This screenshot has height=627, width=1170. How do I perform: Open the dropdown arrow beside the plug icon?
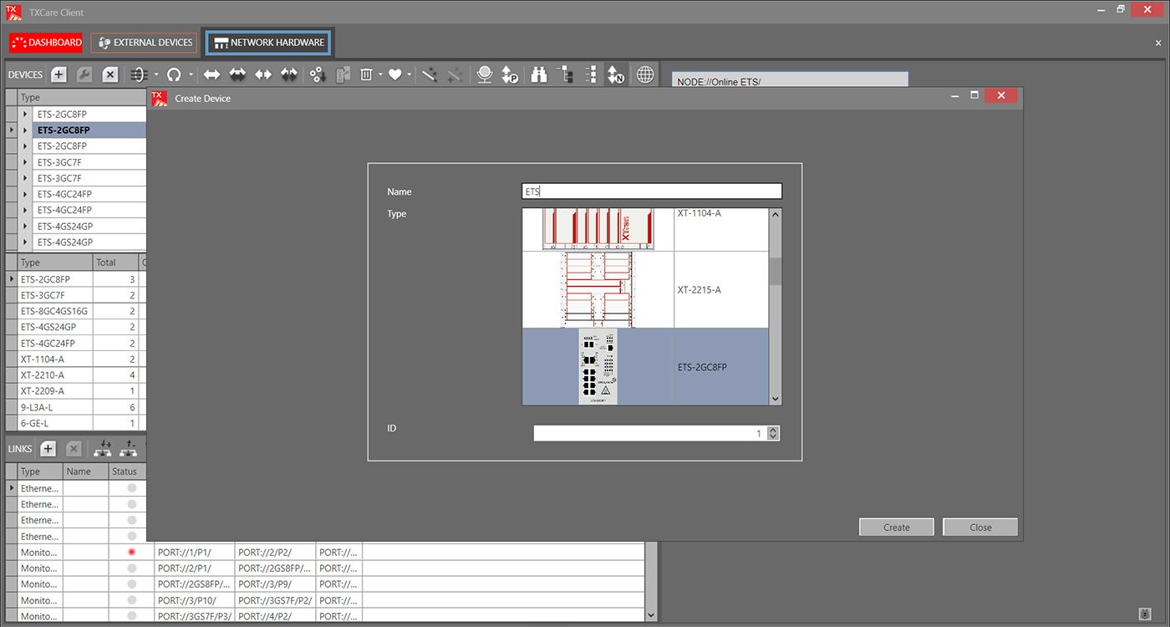click(x=156, y=74)
